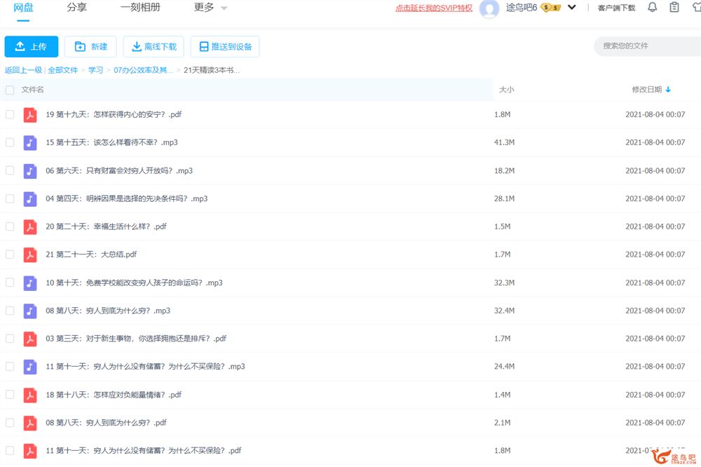701x467 pixels.
Task: Click PDF icon of 第十九天 file
Action: click(x=30, y=114)
